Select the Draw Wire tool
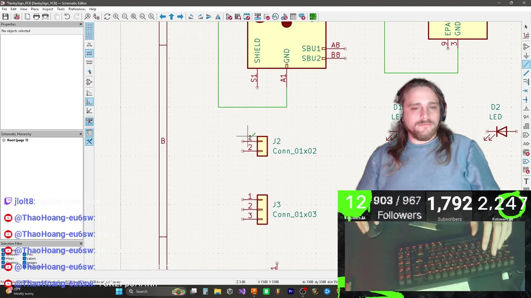 click(x=526, y=65)
